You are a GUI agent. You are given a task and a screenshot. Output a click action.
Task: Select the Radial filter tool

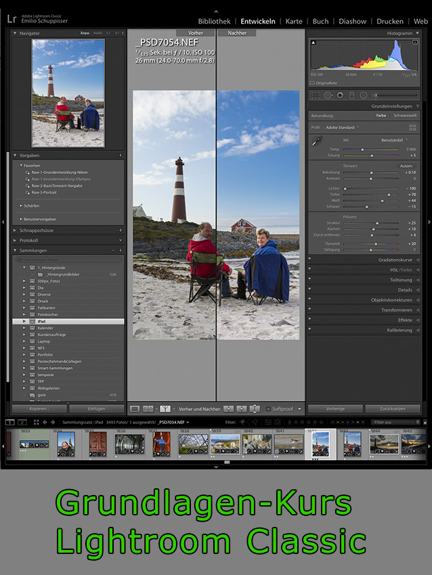tap(364, 95)
